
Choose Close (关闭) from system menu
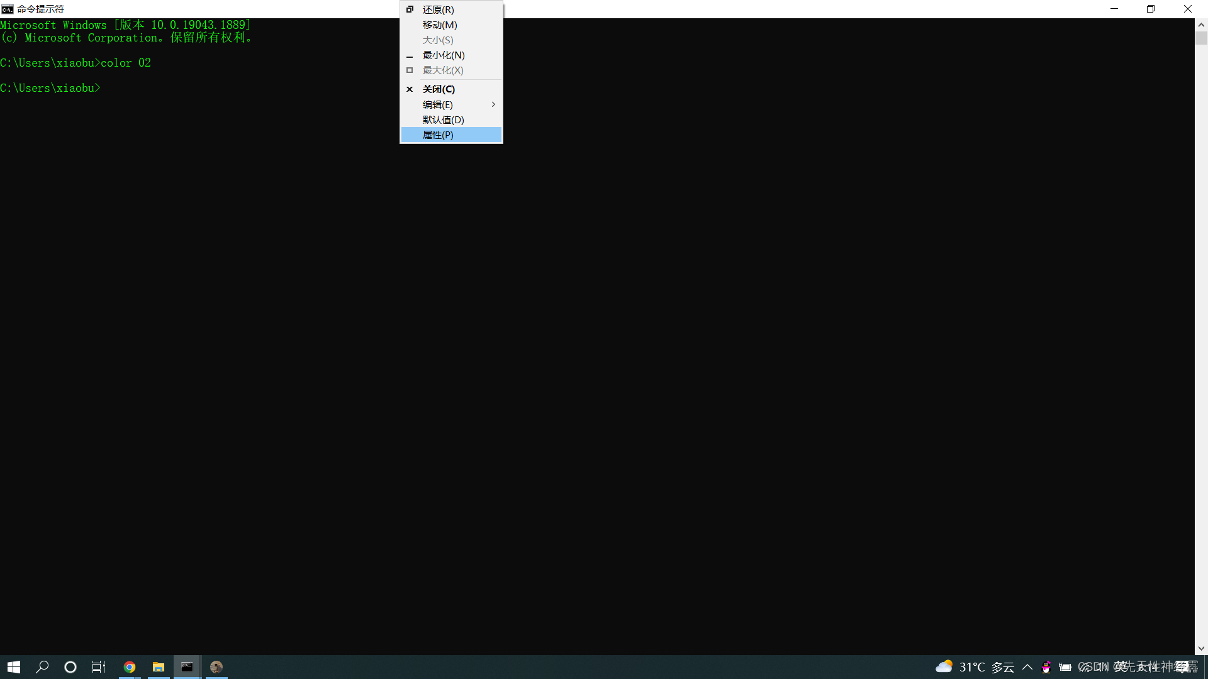(x=439, y=89)
